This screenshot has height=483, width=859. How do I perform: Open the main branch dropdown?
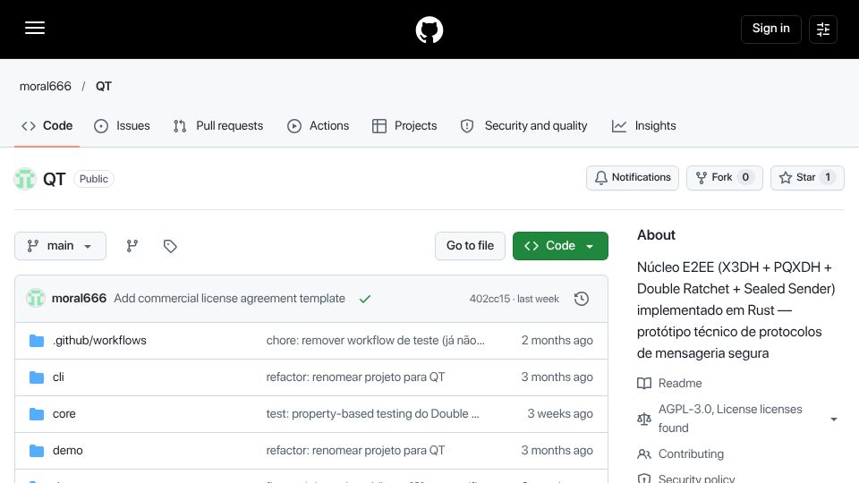pyautogui.click(x=60, y=246)
